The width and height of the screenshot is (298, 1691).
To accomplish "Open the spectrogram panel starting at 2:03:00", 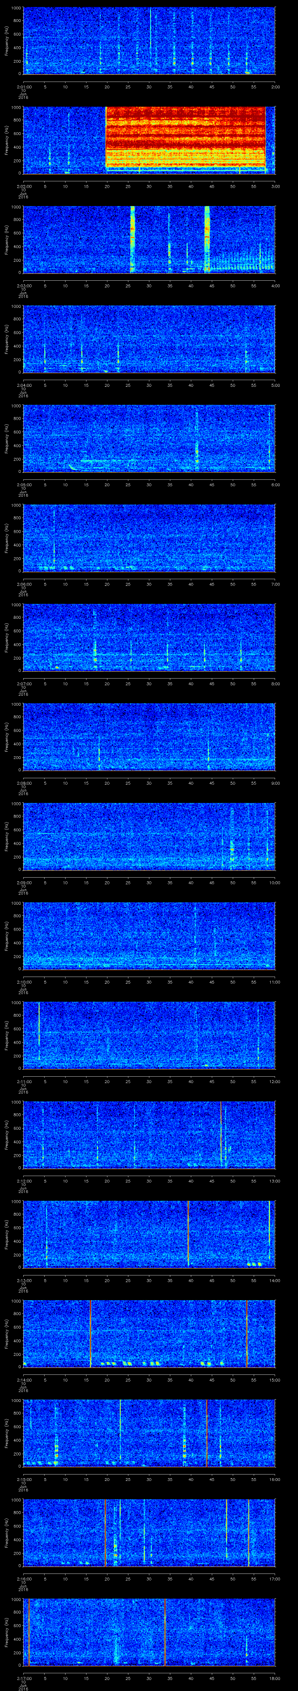I will (x=149, y=240).
